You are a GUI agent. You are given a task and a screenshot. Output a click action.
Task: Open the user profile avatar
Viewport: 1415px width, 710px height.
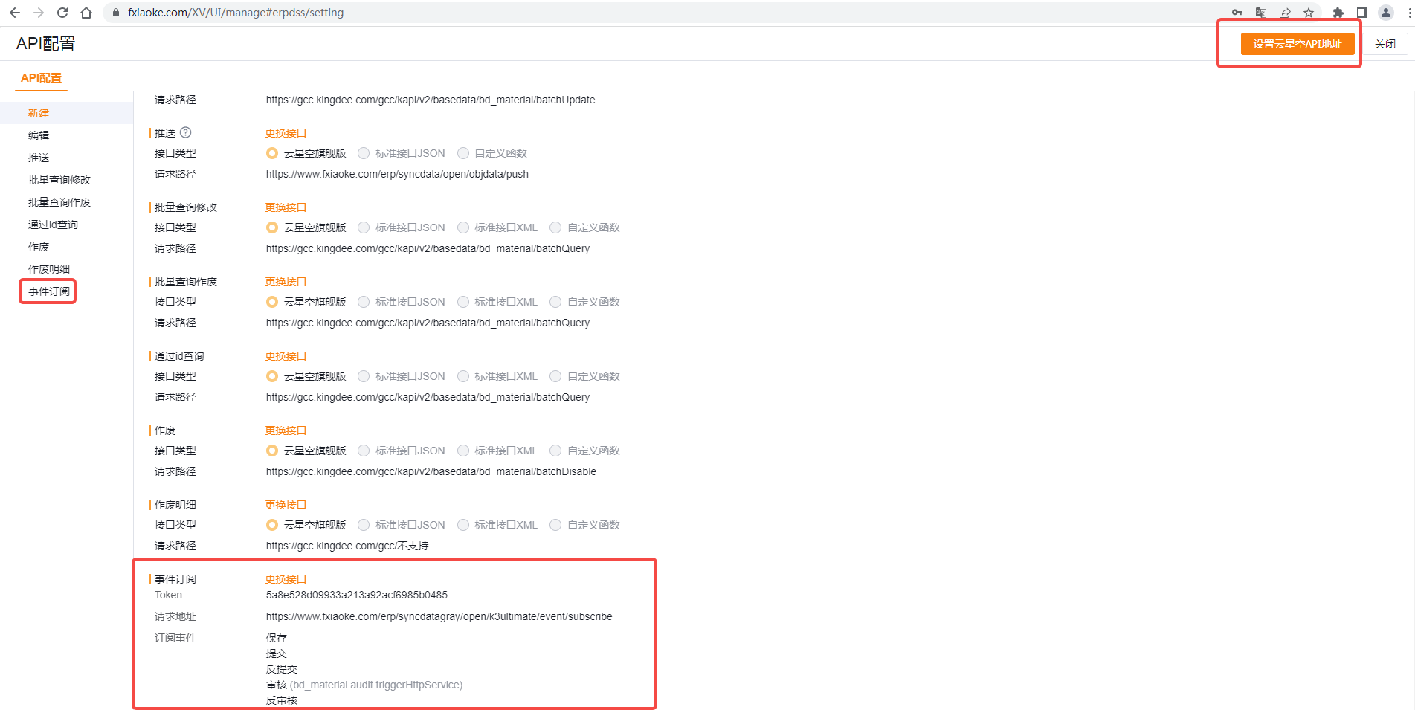click(1386, 13)
